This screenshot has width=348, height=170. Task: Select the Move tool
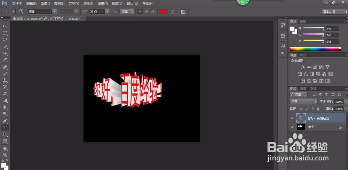tap(5, 26)
